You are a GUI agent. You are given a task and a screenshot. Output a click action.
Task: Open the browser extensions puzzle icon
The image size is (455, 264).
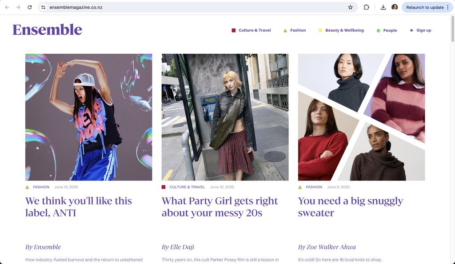point(366,7)
